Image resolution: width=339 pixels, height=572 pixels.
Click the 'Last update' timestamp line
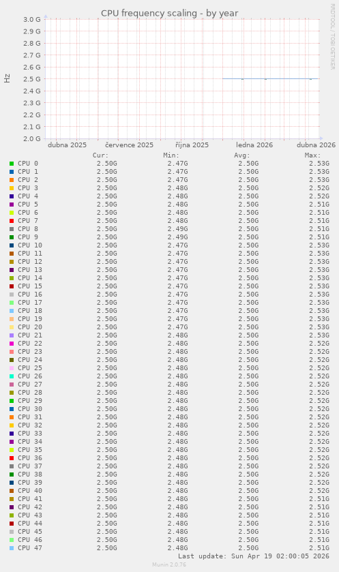[254, 556]
